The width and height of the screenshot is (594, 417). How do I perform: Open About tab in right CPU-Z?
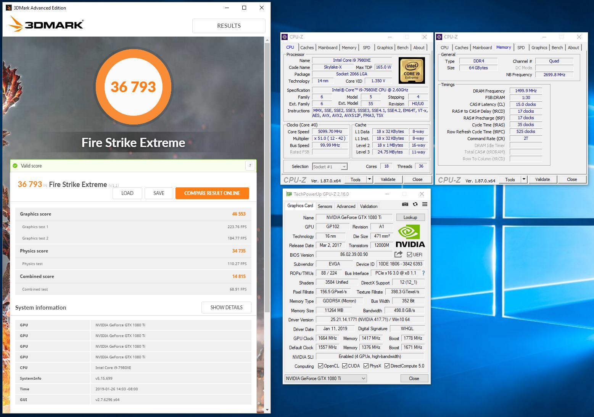pyautogui.click(x=573, y=48)
